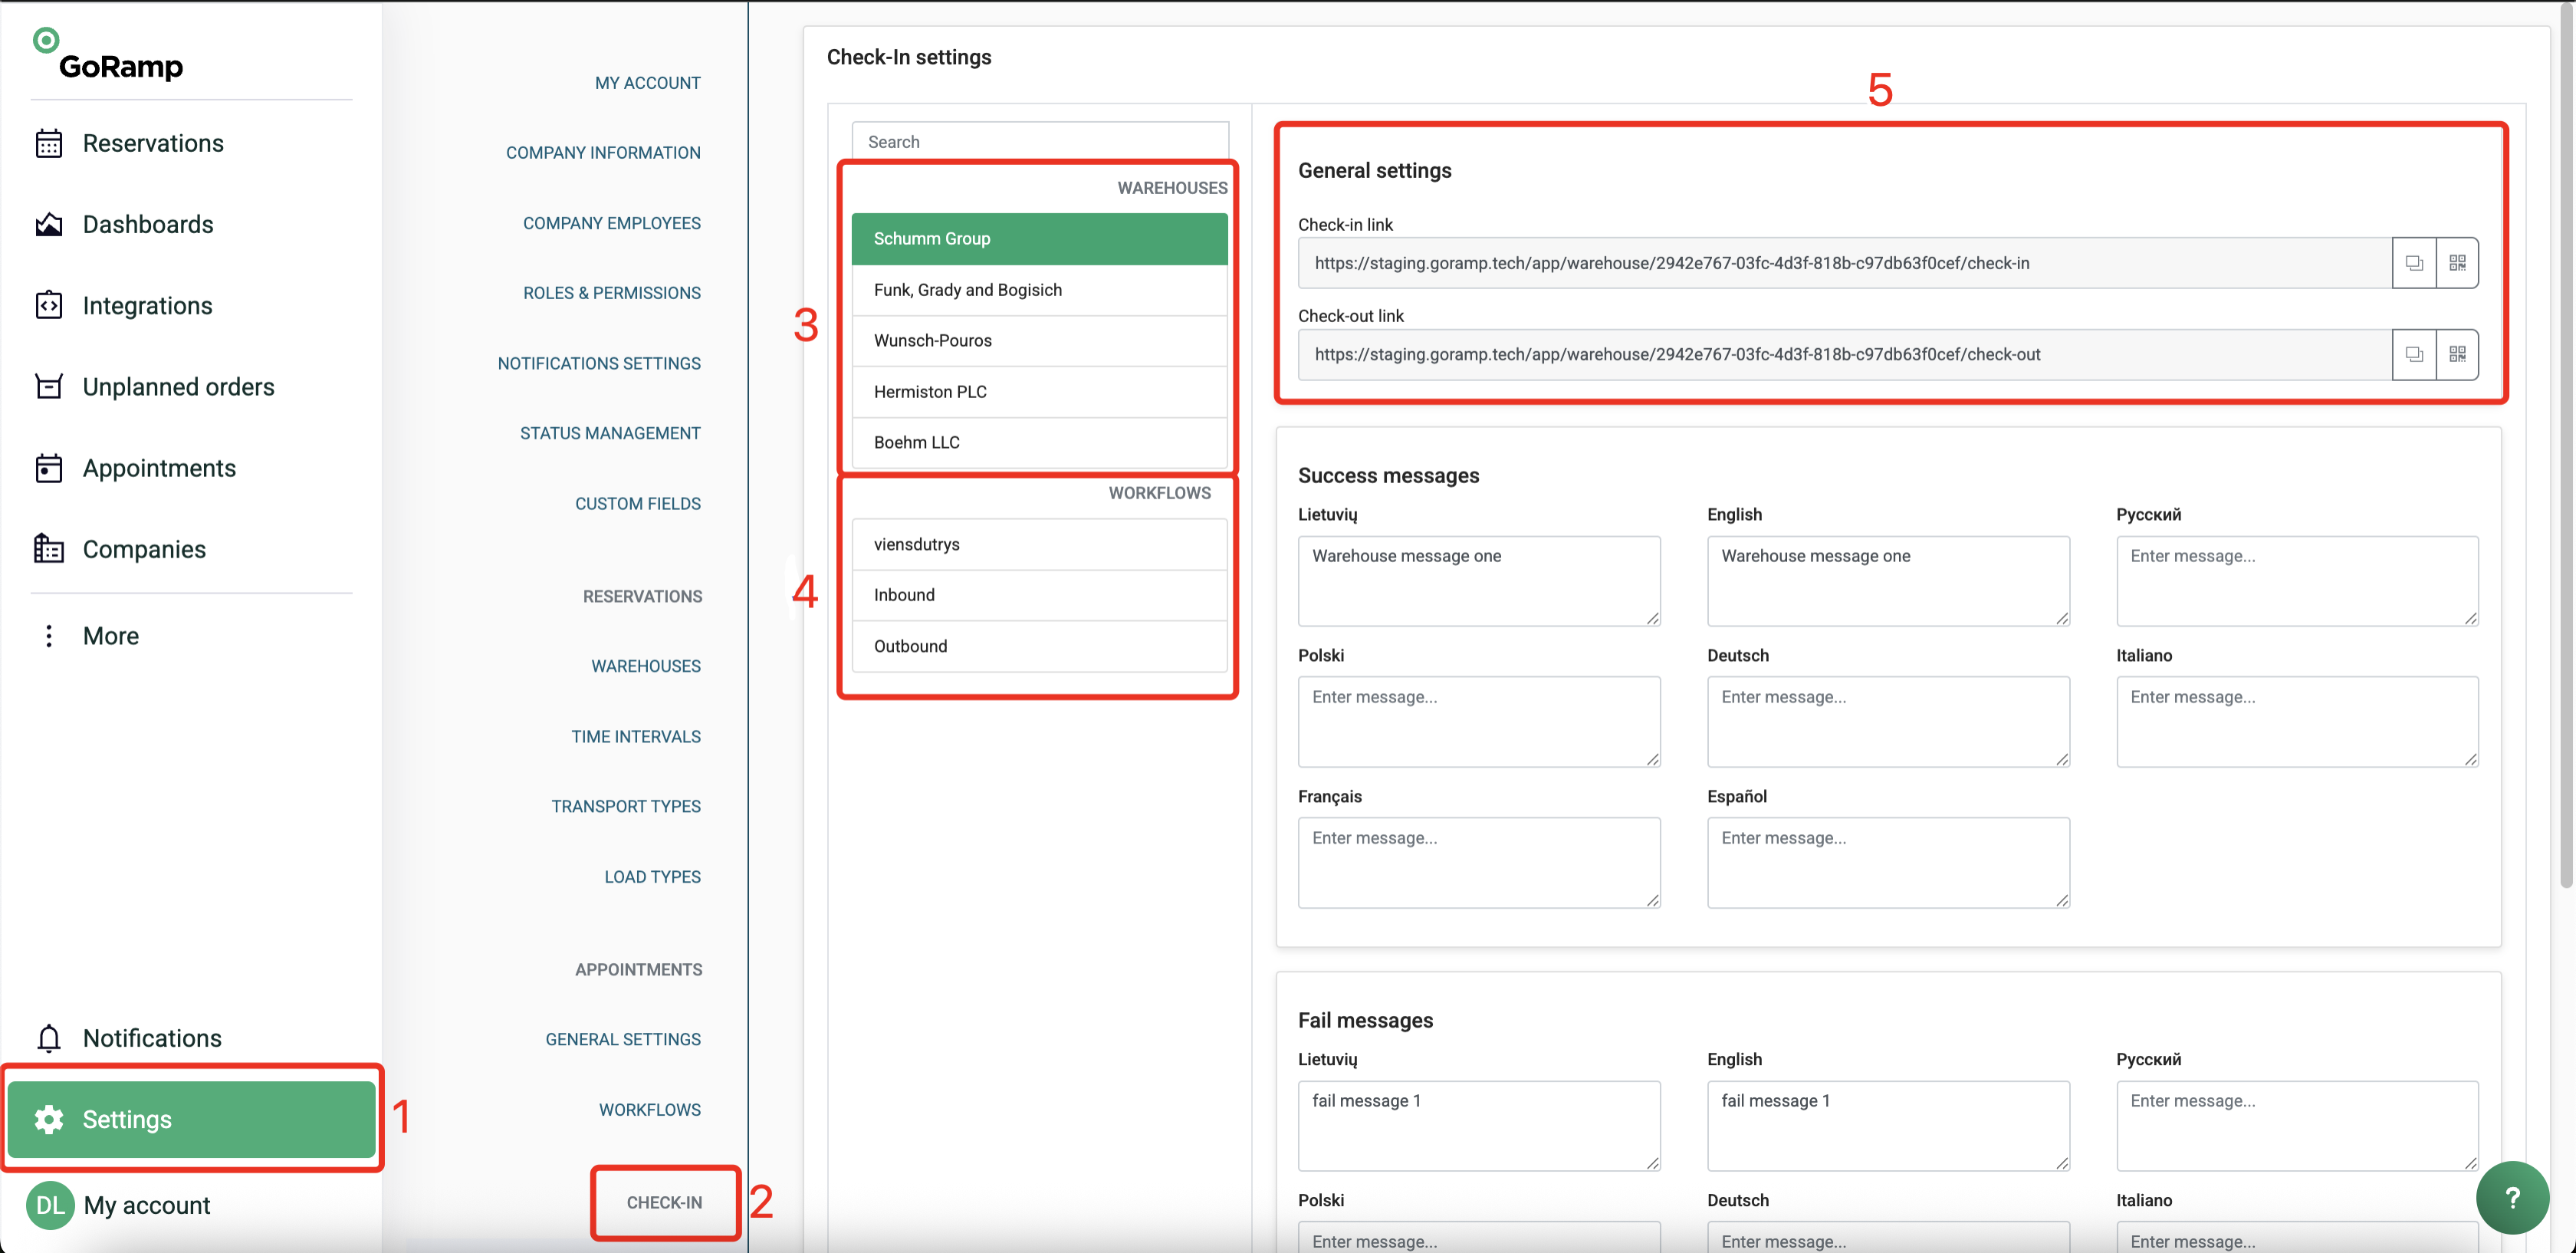
Task: Click the Search field above warehouses
Action: tap(1039, 142)
